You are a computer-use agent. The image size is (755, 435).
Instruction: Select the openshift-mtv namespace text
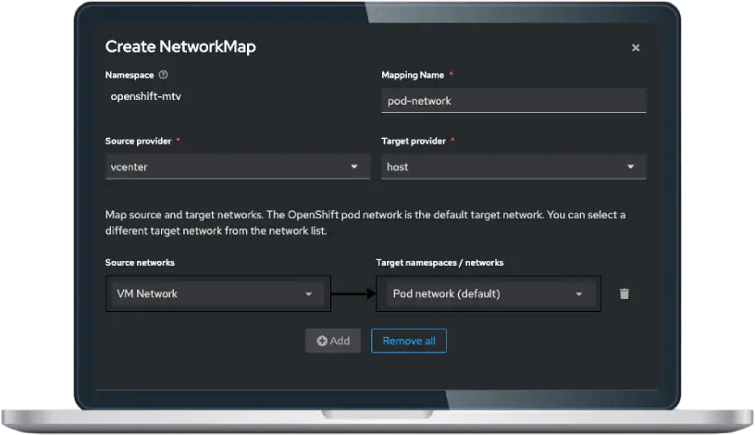(x=146, y=96)
